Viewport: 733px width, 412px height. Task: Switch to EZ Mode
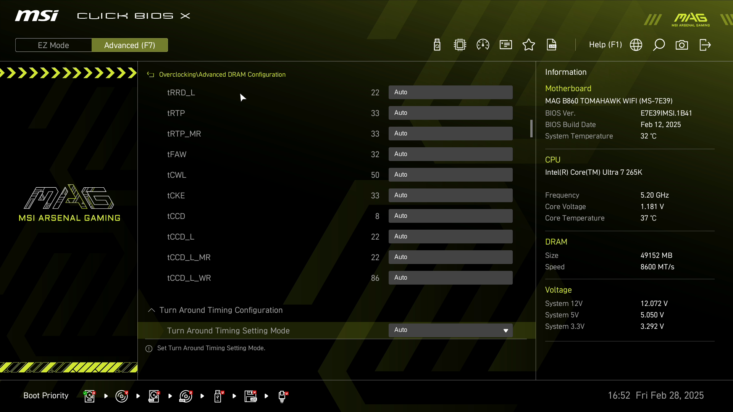pyautogui.click(x=53, y=45)
